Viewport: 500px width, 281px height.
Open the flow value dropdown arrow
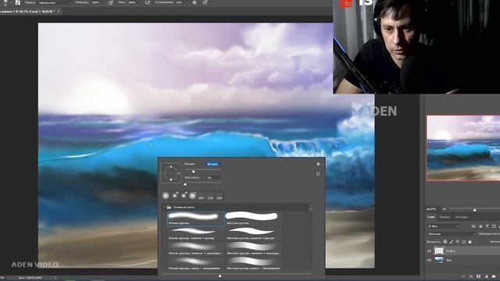[x=140, y=2]
